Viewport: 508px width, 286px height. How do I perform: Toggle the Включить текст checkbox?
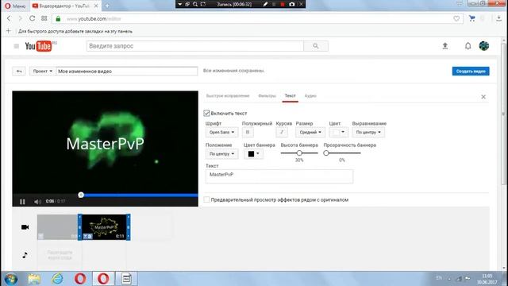tap(206, 113)
